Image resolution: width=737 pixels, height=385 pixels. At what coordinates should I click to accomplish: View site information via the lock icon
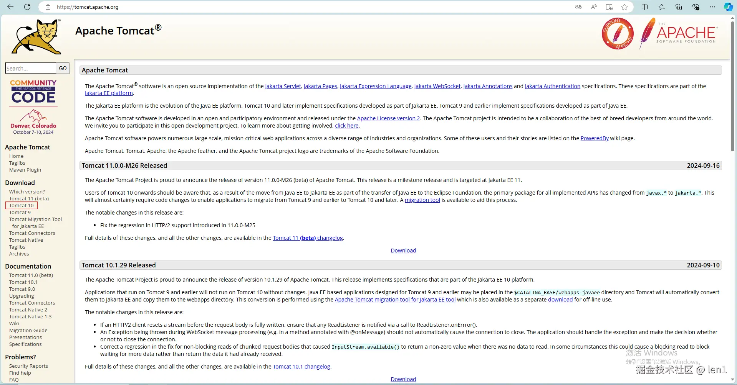48,7
